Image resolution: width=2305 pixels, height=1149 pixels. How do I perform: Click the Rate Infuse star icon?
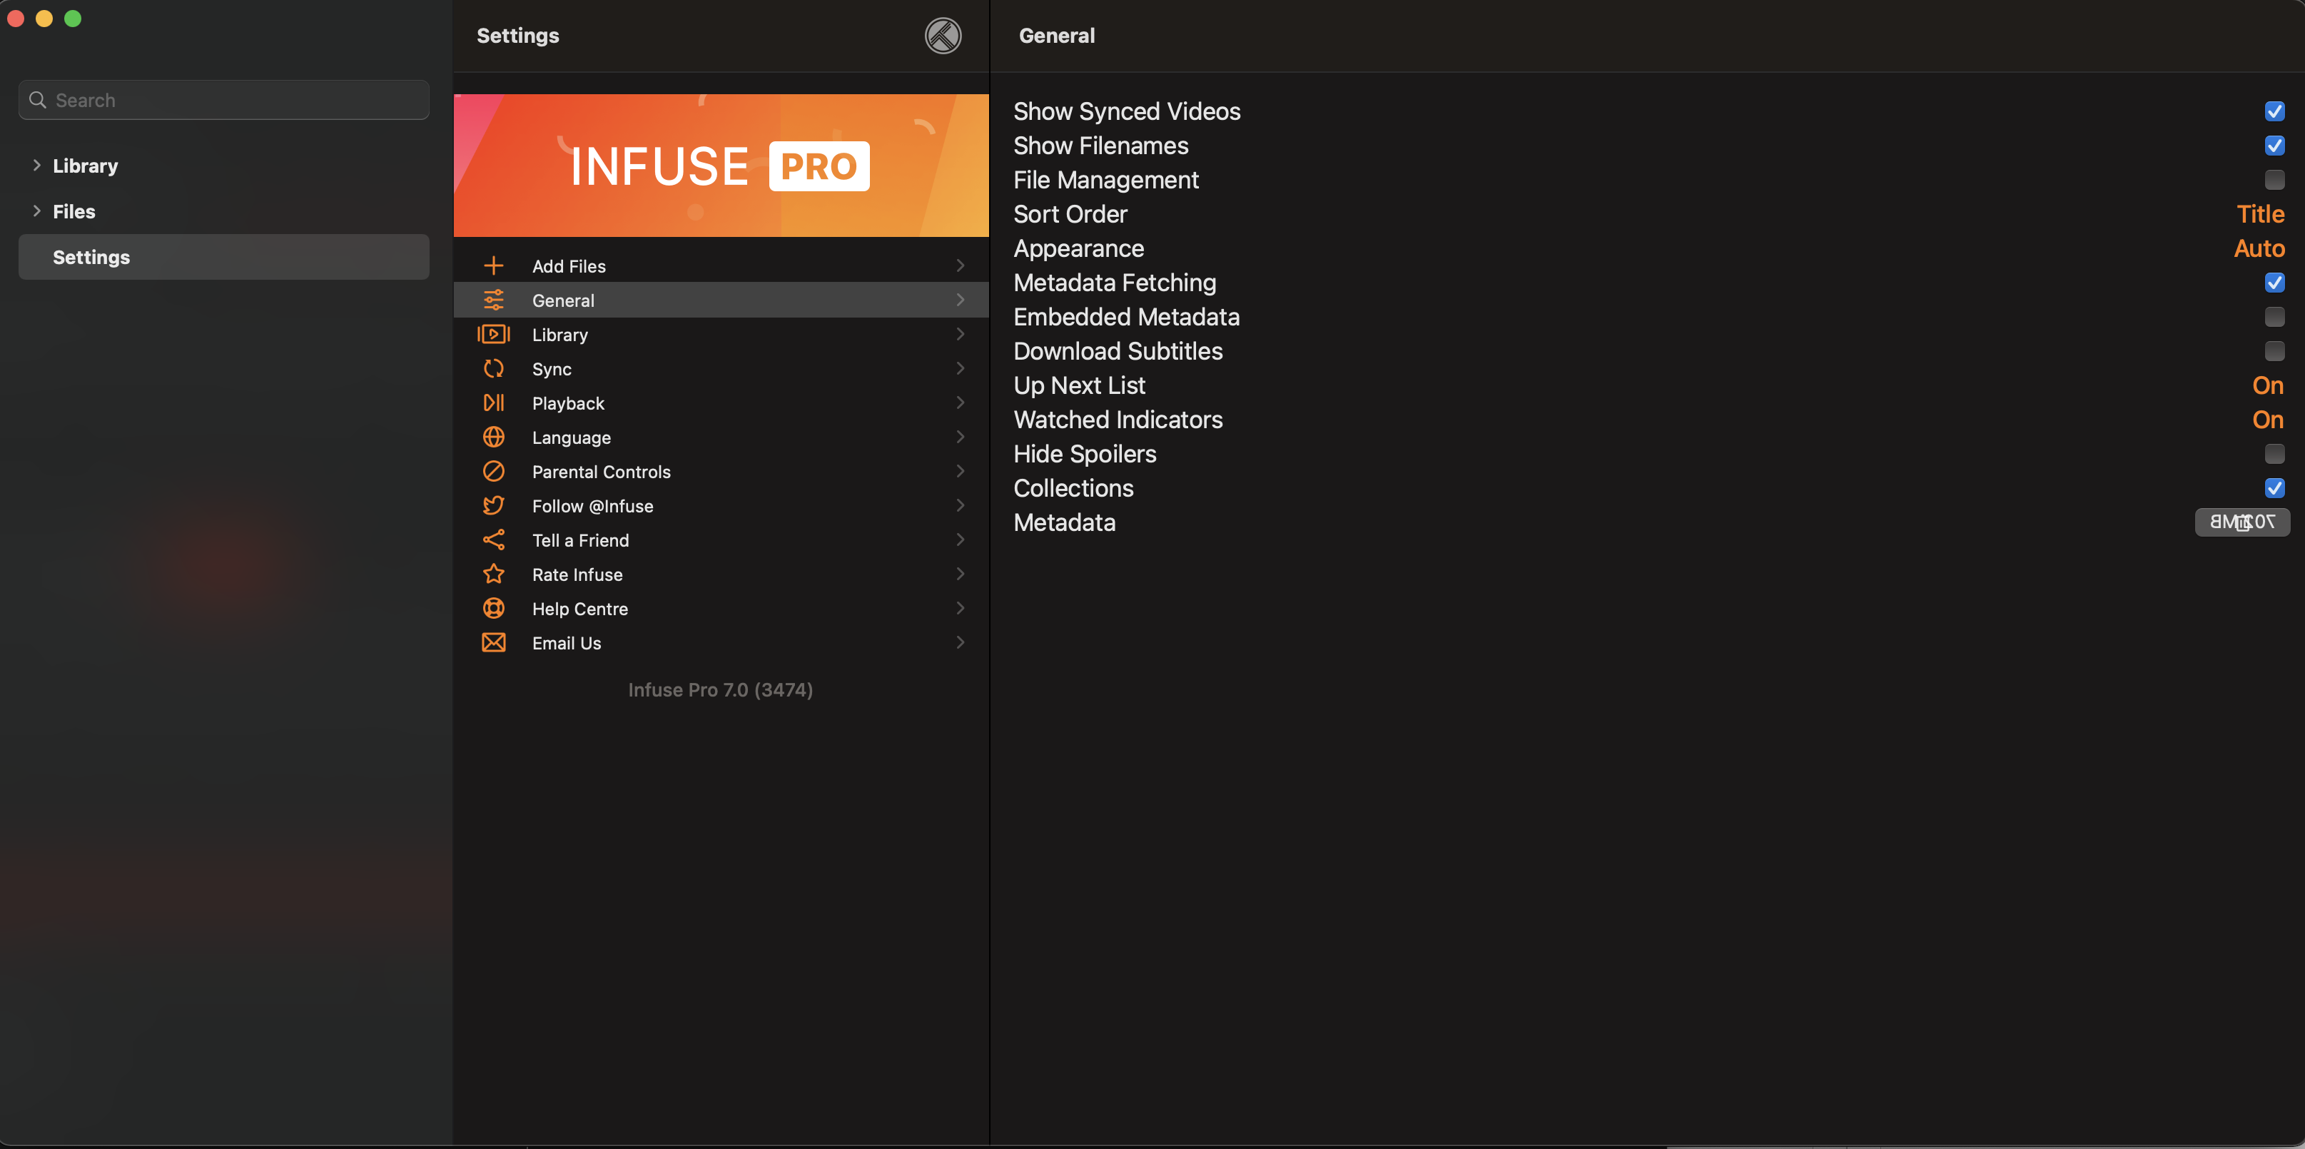pyautogui.click(x=493, y=574)
